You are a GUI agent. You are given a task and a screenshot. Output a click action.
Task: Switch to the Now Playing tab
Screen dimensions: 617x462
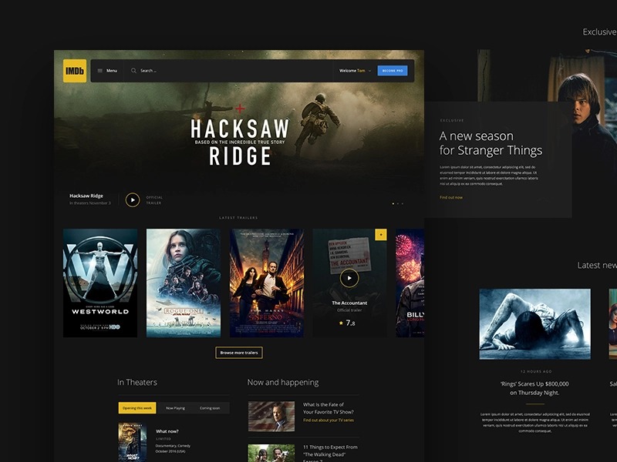pyautogui.click(x=174, y=408)
